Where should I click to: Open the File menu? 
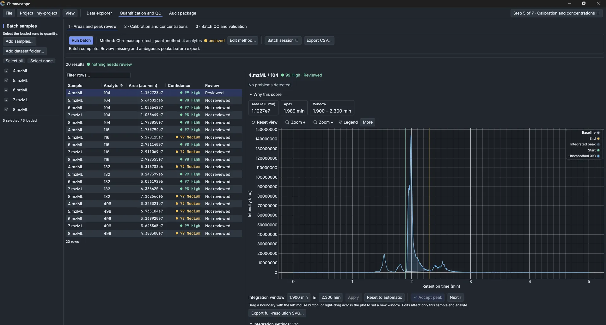click(9, 13)
